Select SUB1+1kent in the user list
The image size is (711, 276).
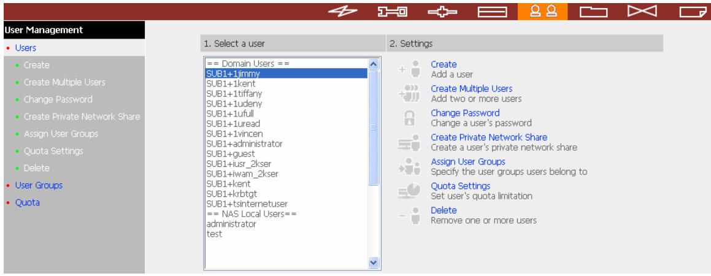click(286, 84)
